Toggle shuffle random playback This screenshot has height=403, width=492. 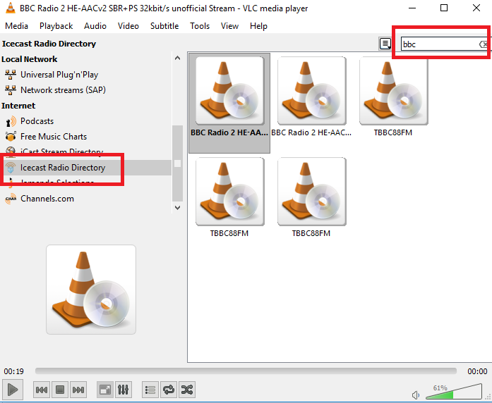click(187, 390)
